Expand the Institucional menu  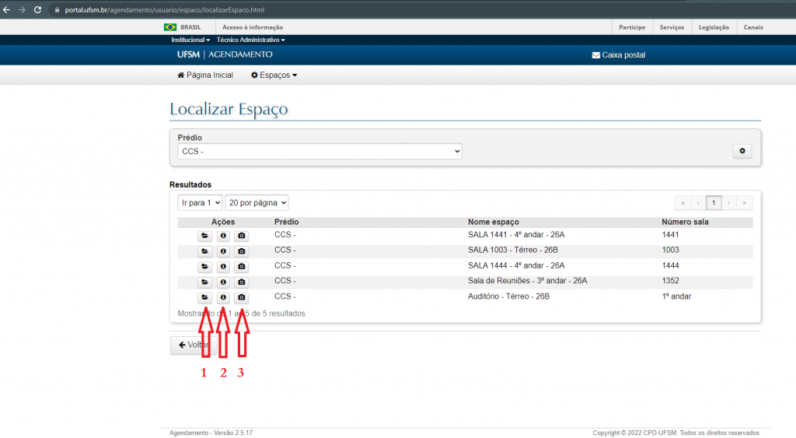click(190, 40)
